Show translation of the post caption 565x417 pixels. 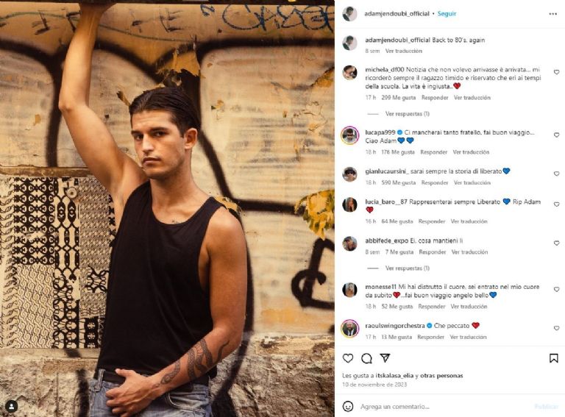point(404,51)
